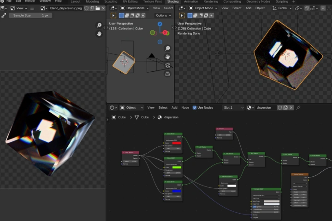Open an image with the folder icon
The width and height of the screenshot is (332, 221).
pos(98,8)
